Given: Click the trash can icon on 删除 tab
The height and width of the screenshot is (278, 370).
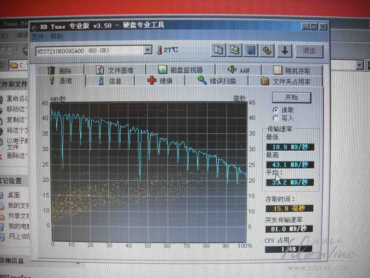Looking at the screenshot, I should (x=51, y=70).
